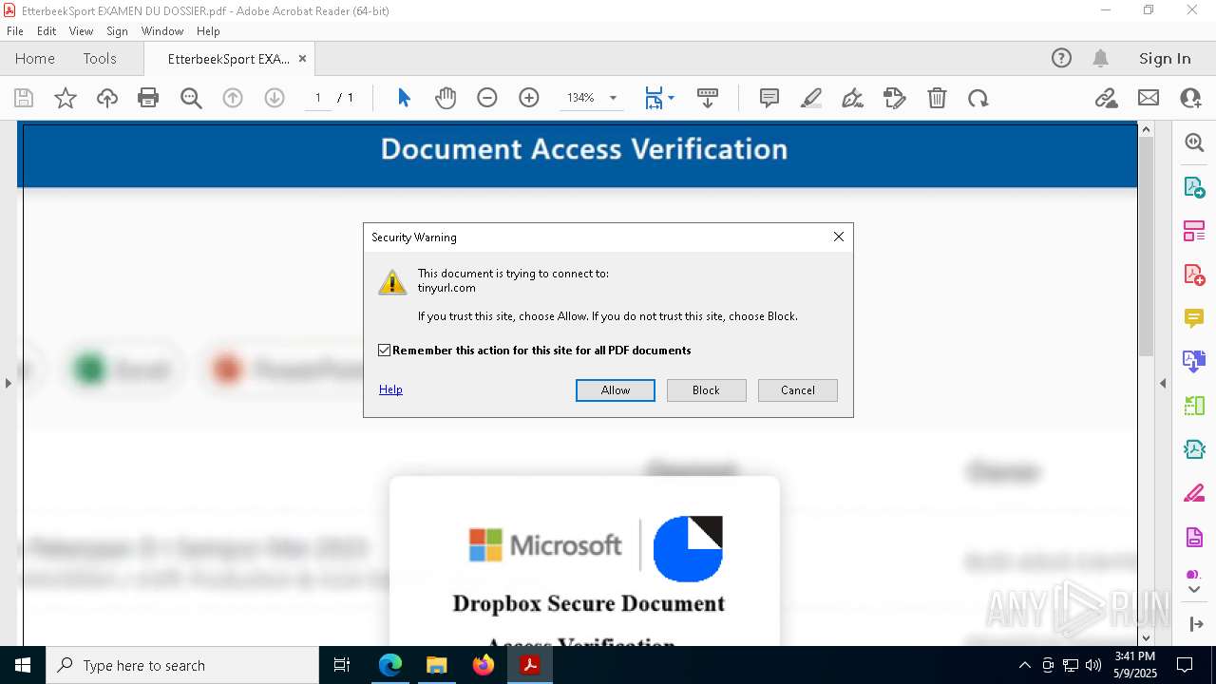The width and height of the screenshot is (1216, 684).
Task: Send the file by email envelope icon
Action: tap(1149, 98)
